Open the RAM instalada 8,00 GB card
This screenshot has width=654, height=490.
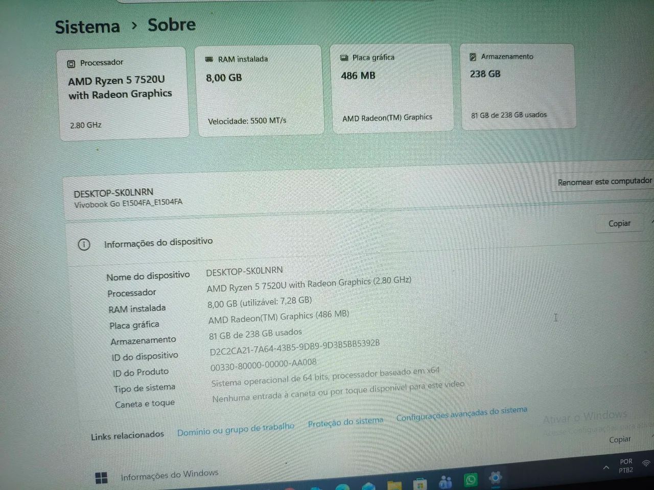click(260, 90)
